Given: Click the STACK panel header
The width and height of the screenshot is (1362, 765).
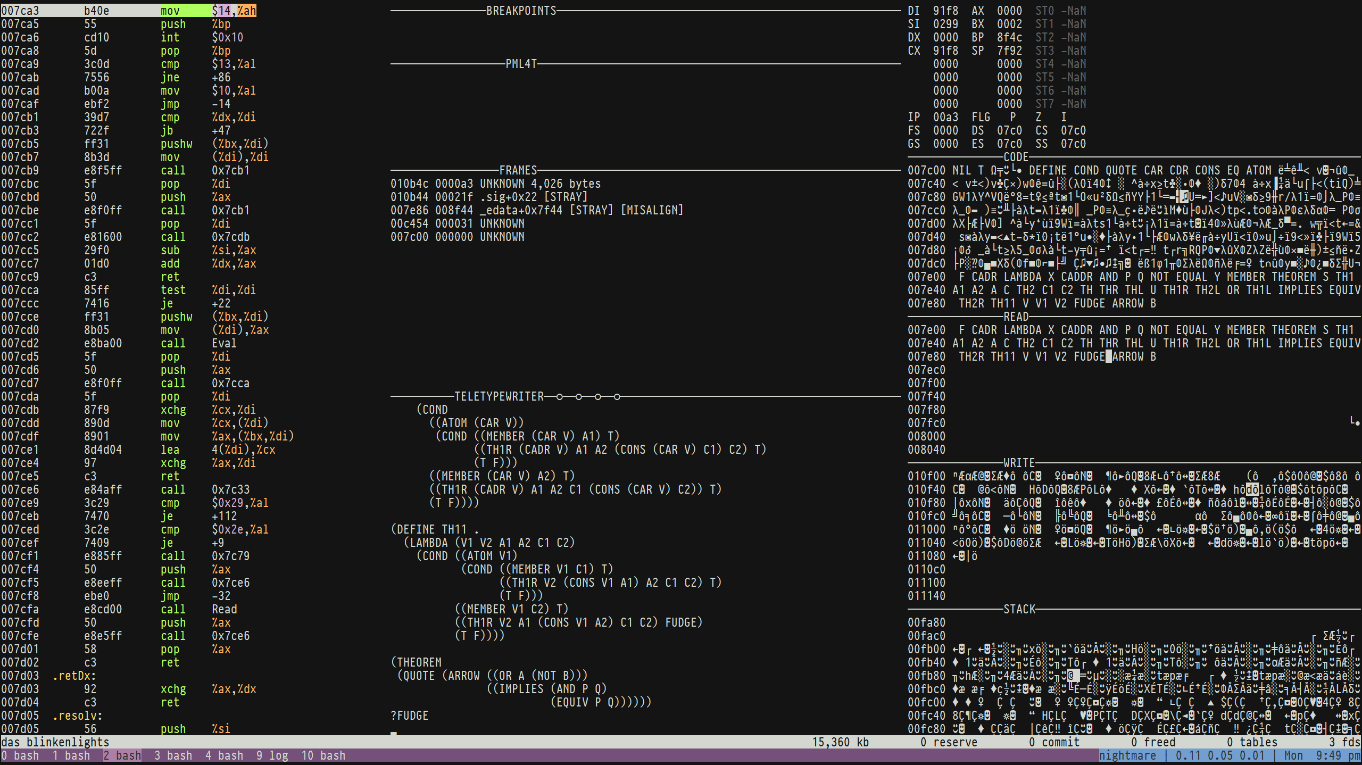Looking at the screenshot, I should pyautogui.click(x=1019, y=609).
